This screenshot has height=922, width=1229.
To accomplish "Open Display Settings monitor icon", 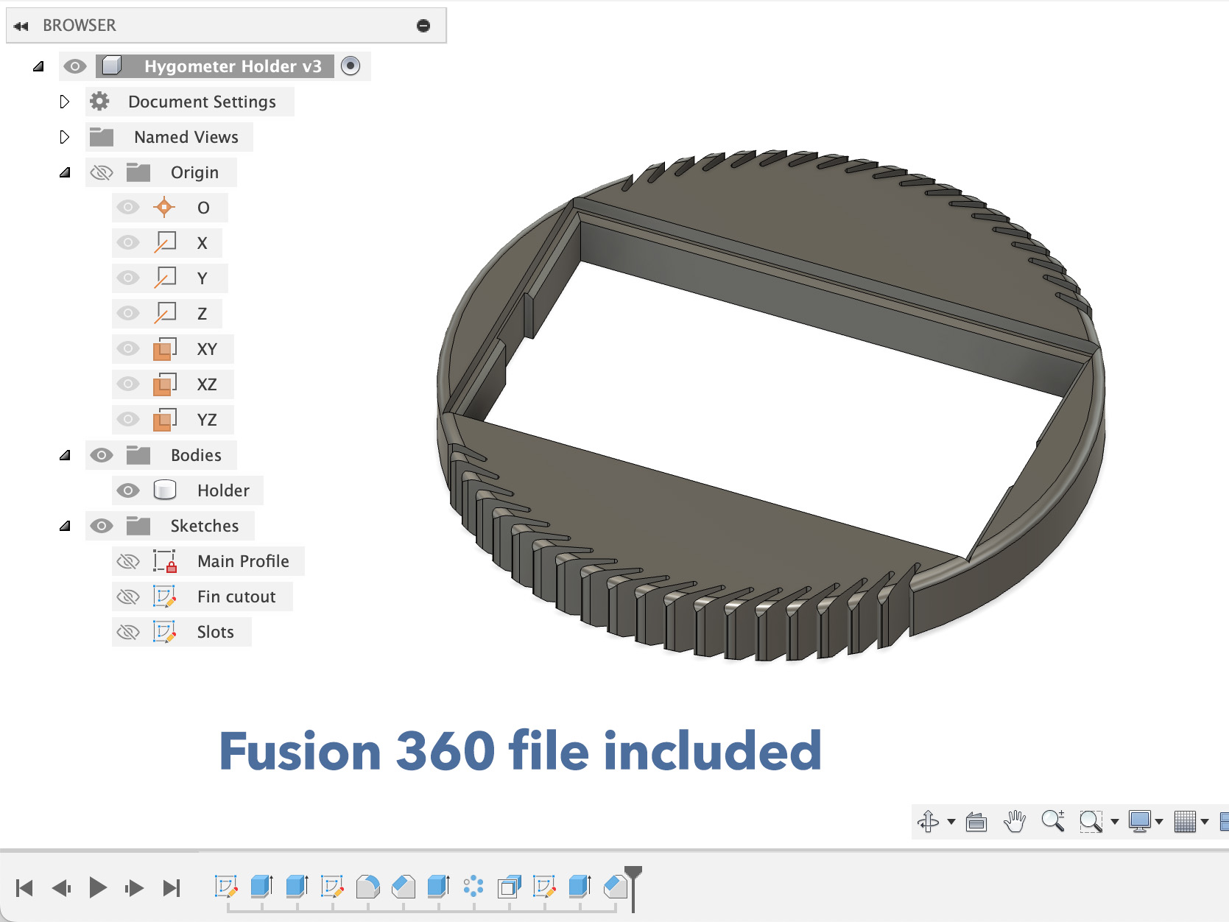I will tap(1140, 821).
